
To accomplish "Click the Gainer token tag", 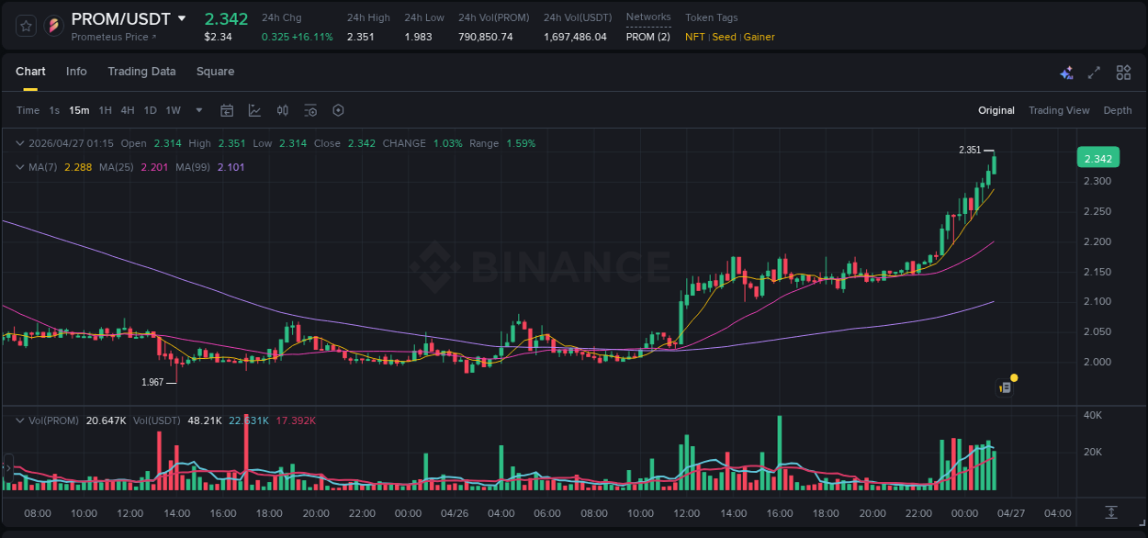I will coord(759,37).
